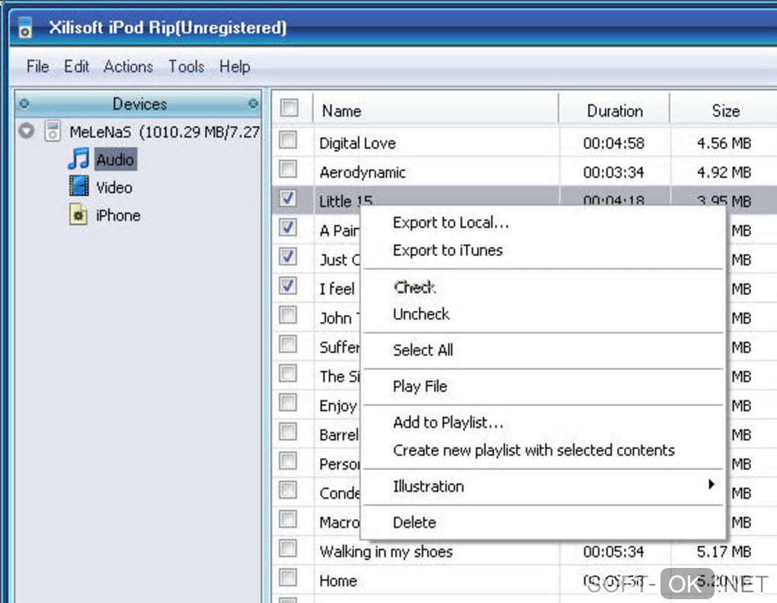Click the 00:05:34 duration cell

point(613,551)
